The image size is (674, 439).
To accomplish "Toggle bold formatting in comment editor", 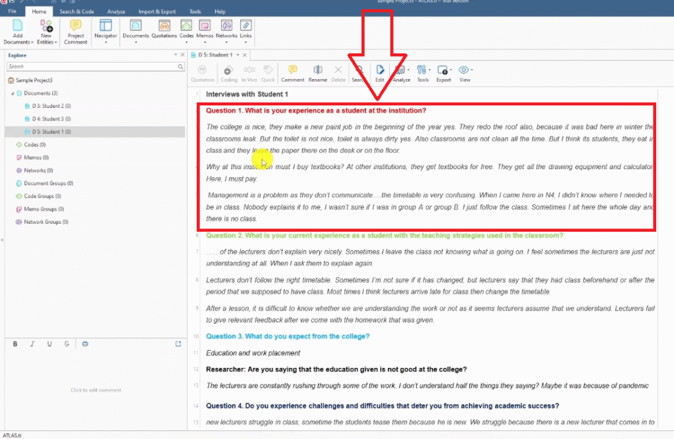I will click(15, 344).
